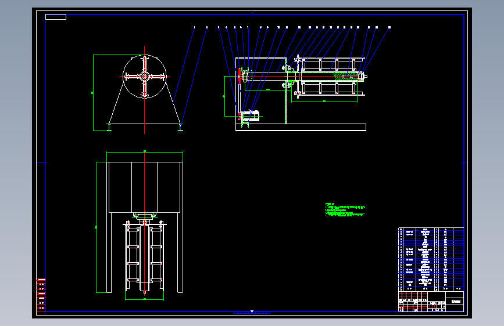Viewport: 504px width, 326px height.
Task: Select the center hub of the front-view wheel
Action: [x=145, y=77]
